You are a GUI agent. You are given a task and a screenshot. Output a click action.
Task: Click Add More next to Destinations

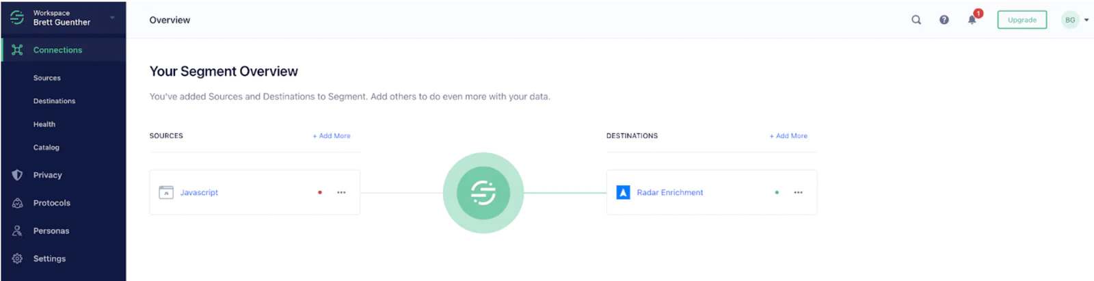pyautogui.click(x=788, y=136)
